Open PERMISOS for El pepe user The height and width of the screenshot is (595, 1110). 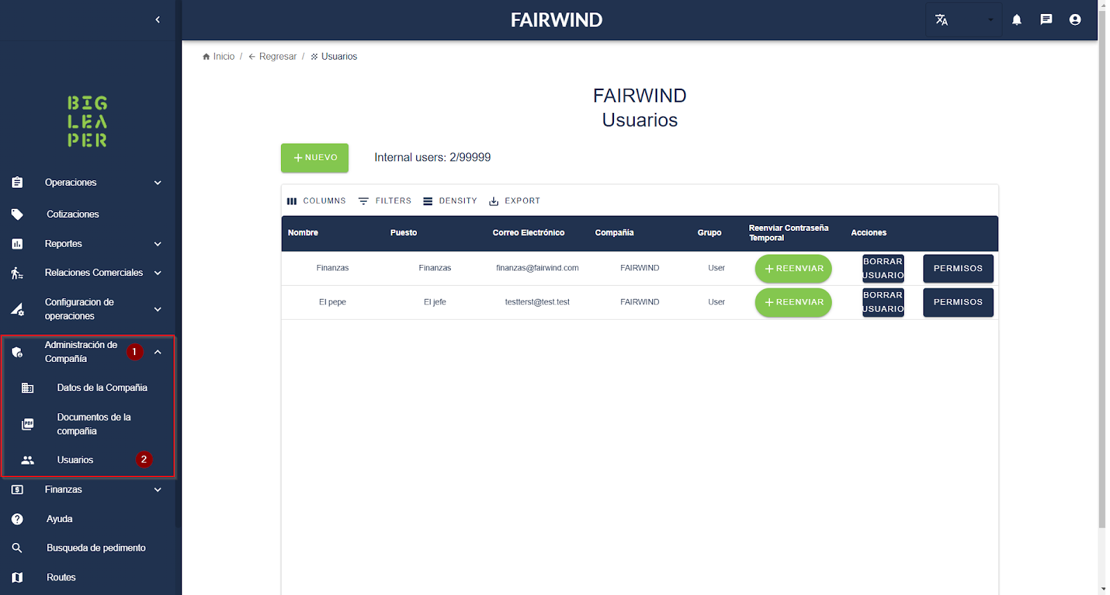(958, 302)
